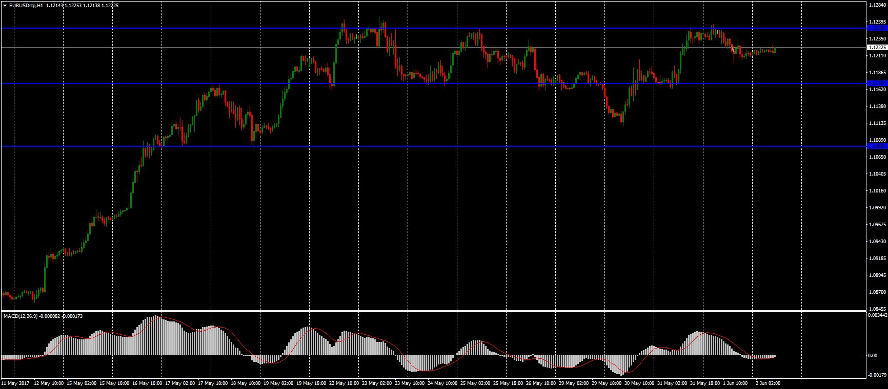Click the 0.003442 MACD scale value
The height and width of the screenshot is (389, 888).
pos(877,315)
